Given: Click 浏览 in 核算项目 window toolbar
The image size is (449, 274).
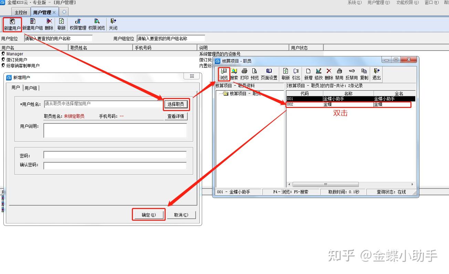Looking at the screenshot, I should [223, 74].
